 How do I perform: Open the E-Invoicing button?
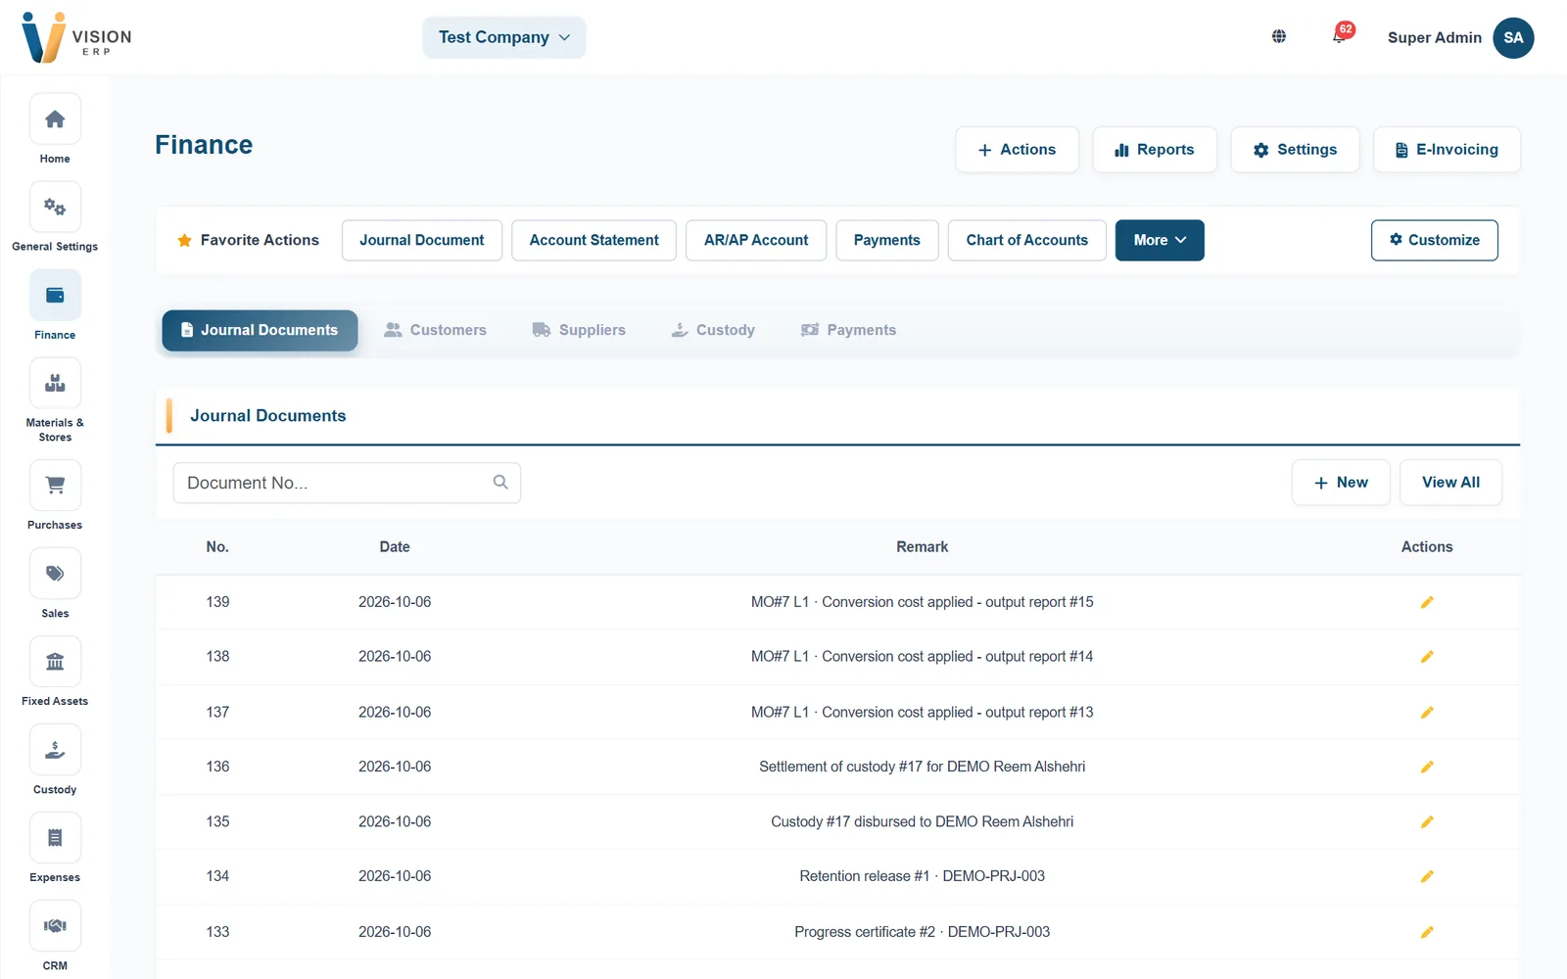[x=1447, y=150]
